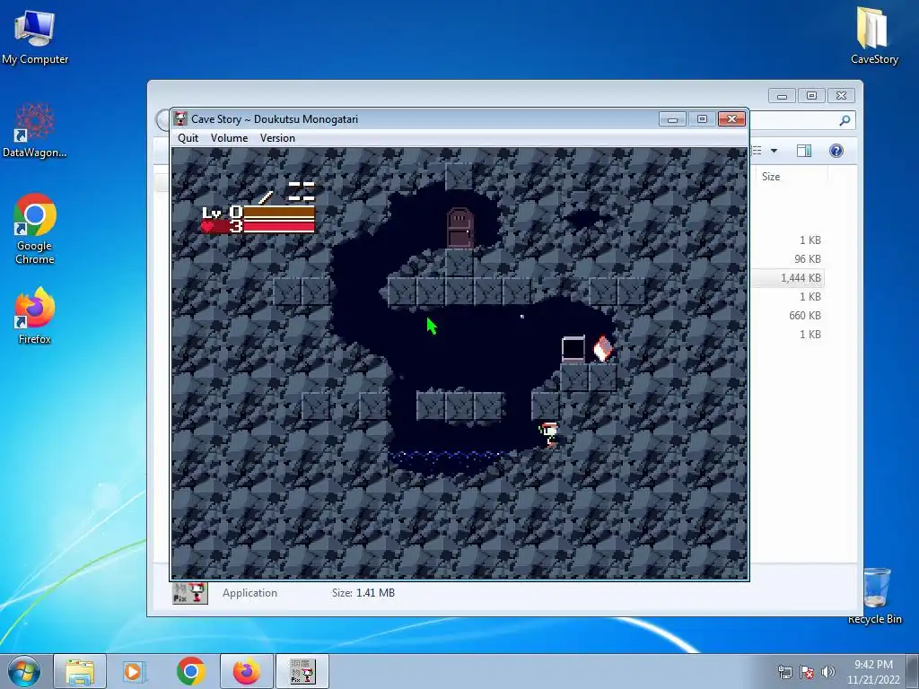919x689 pixels.
Task: Open the Volume menu in Cave Story
Action: click(229, 137)
